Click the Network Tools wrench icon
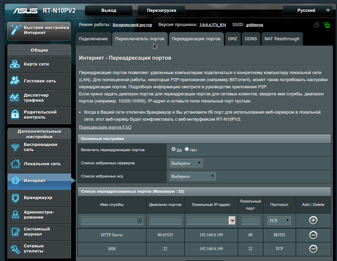 (16, 249)
